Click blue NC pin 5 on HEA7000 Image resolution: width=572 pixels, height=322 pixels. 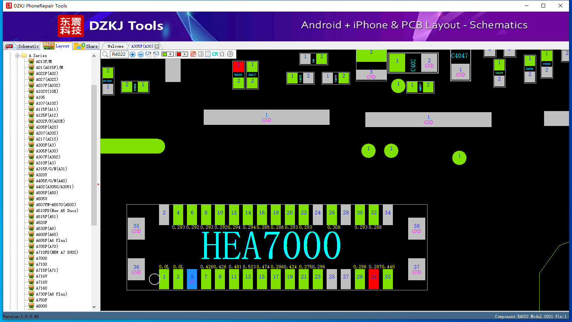[x=192, y=279]
